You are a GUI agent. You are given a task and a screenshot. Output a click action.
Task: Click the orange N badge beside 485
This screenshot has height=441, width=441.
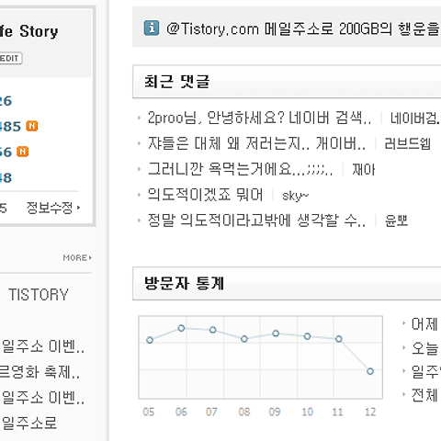tap(32, 126)
